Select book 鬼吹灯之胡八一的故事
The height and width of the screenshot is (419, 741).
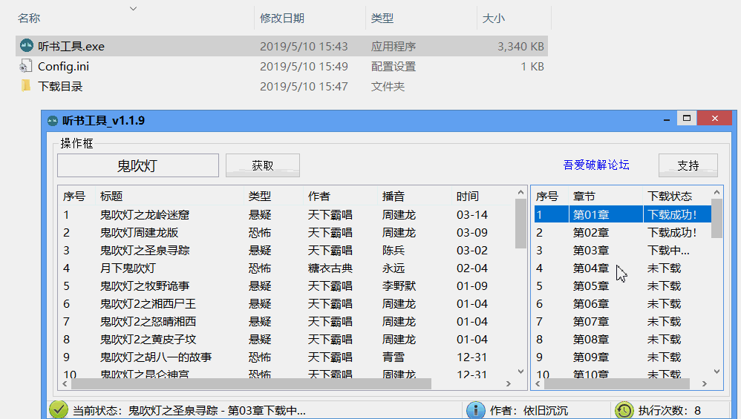click(x=155, y=357)
